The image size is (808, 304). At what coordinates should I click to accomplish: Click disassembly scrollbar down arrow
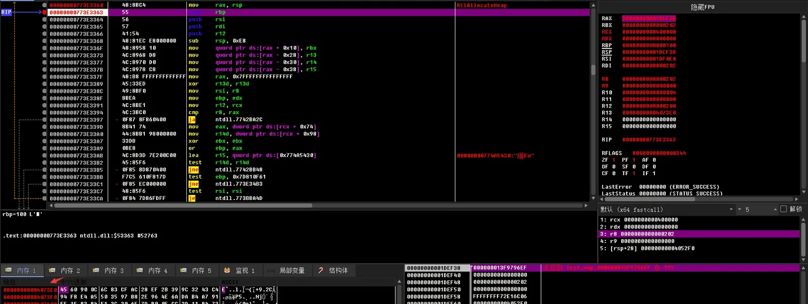(593, 198)
